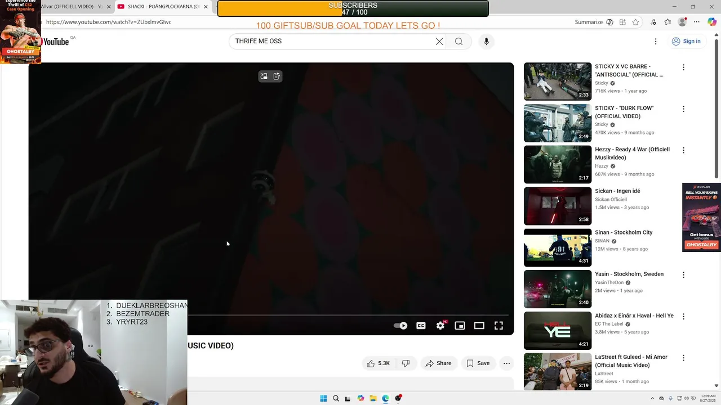Clear the YouTube search box text
The image size is (721, 405).
click(439, 41)
